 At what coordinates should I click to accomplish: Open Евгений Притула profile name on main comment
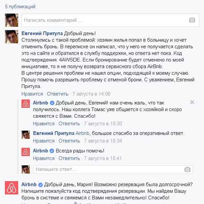[x=42, y=33]
